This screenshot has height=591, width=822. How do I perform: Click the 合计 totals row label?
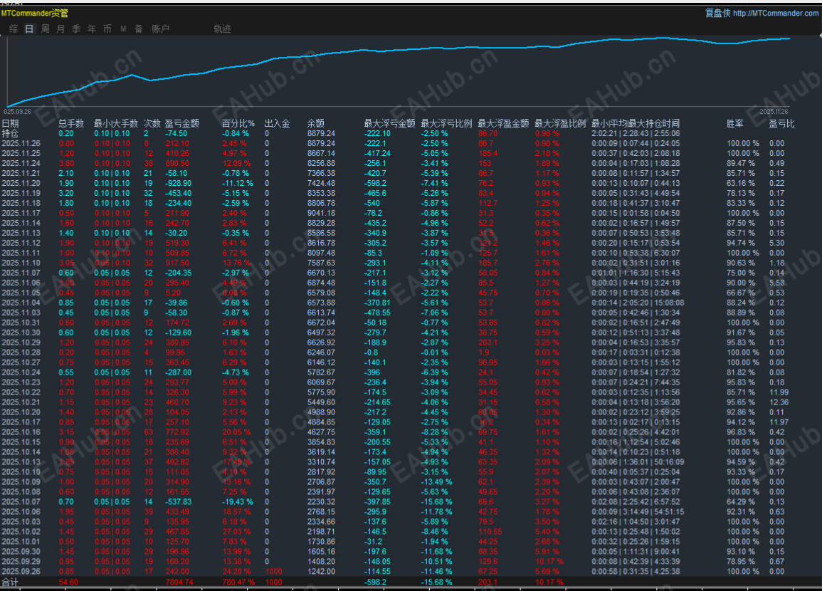[x=11, y=582]
